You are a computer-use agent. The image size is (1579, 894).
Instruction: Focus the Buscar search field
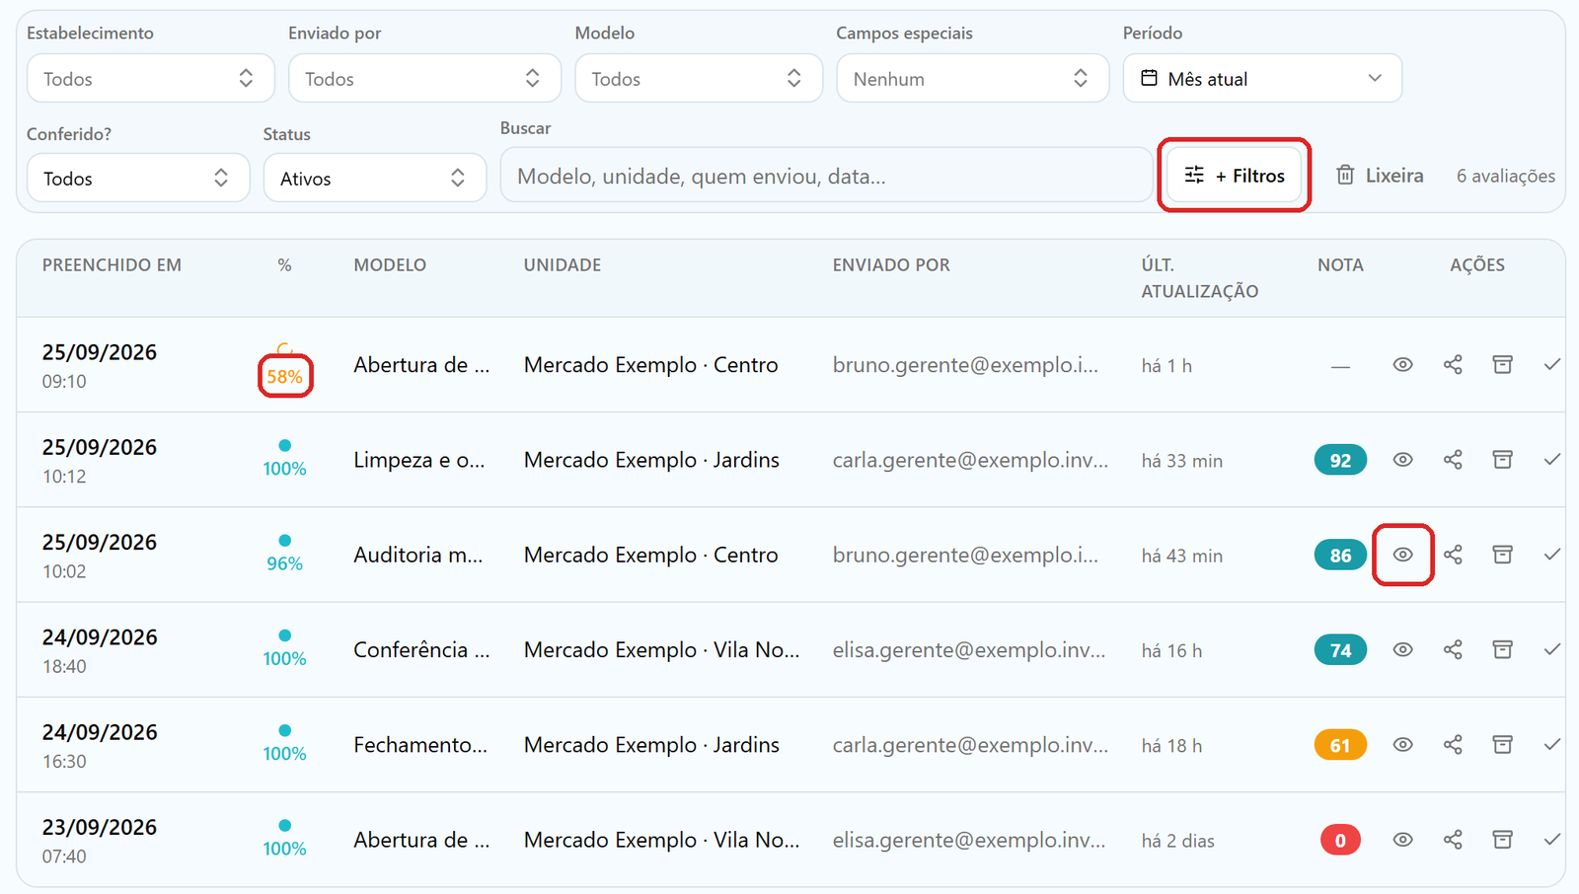coord(826,176)
